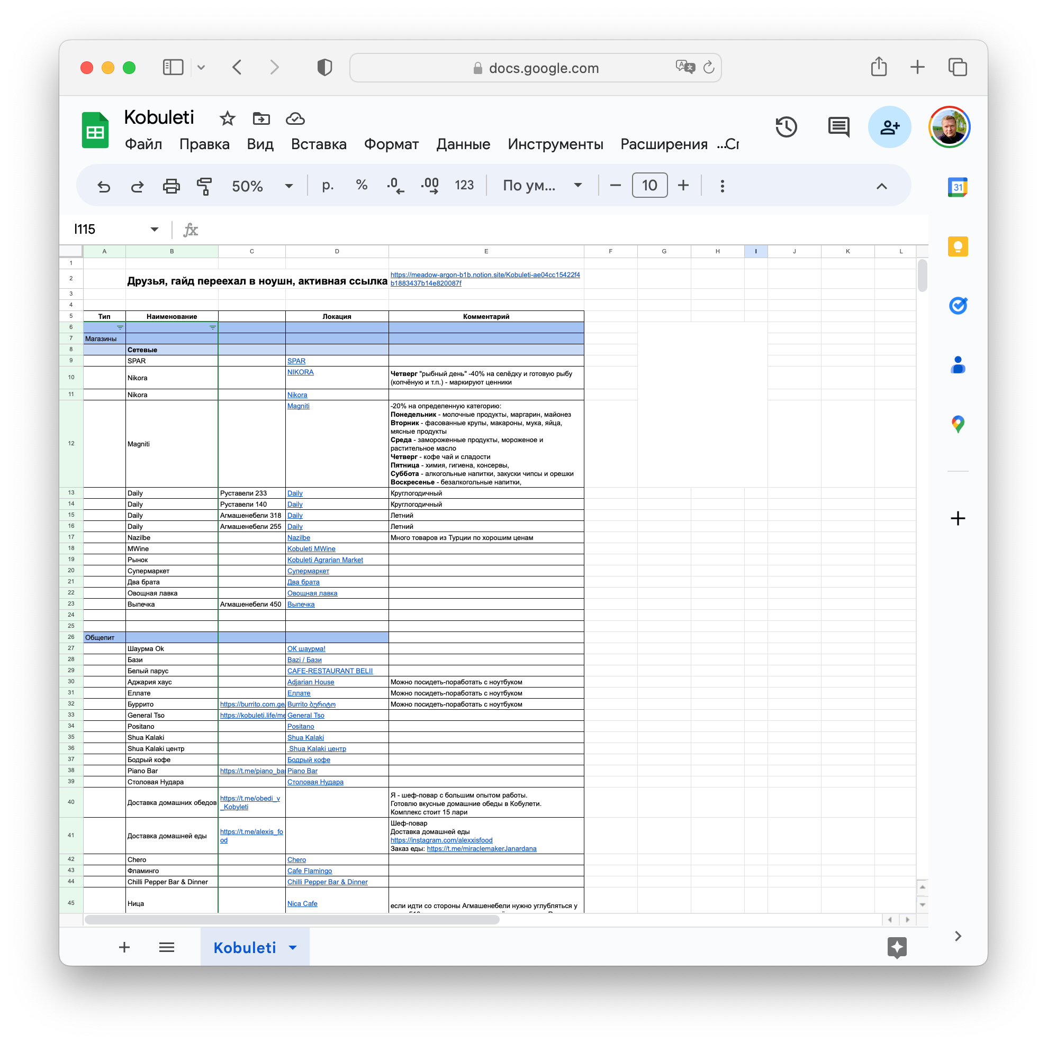Select column I header
The height and width of the screenshot is (1044, 1047).
pos(755,251)
